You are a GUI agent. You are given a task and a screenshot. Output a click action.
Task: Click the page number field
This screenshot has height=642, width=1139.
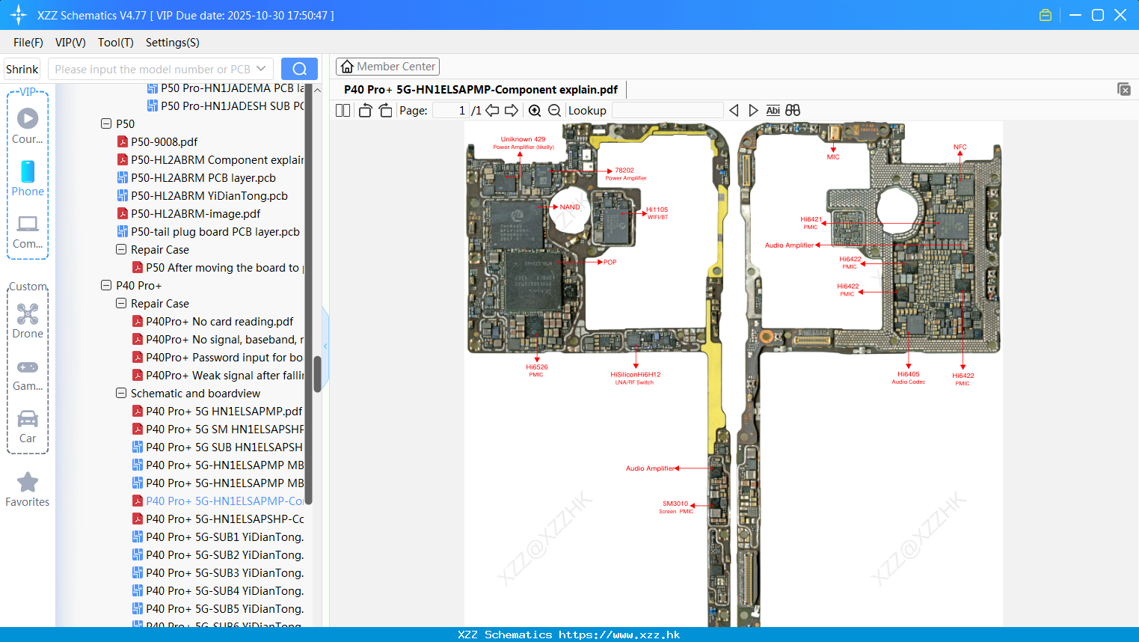(x=451, y=111)
